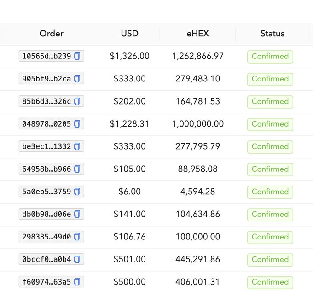Select eHEX value 1,262,866.97

pos(197,56)
